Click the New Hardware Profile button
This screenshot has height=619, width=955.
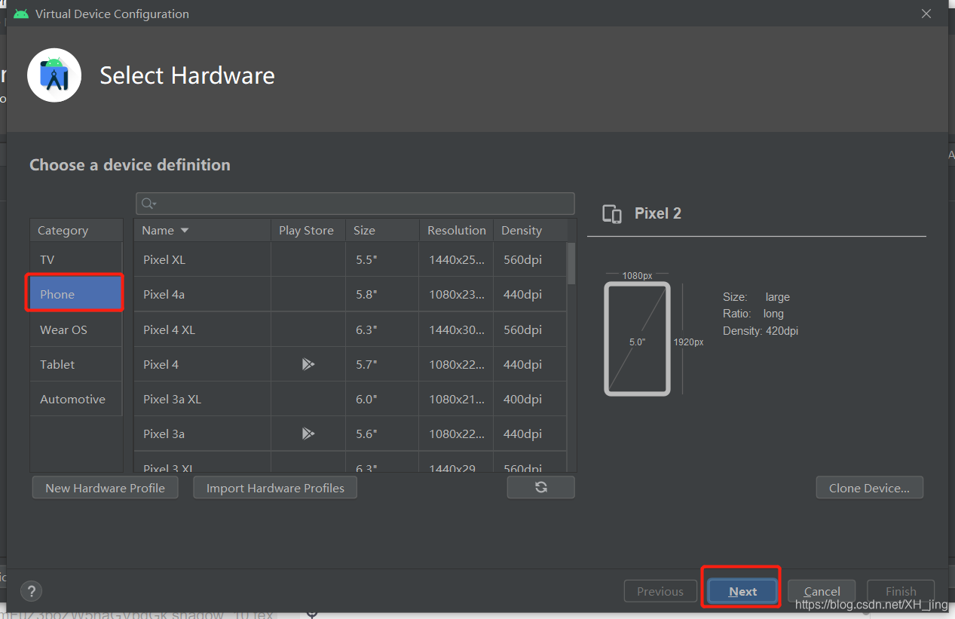pyautogui.click(x=105, y=488)
